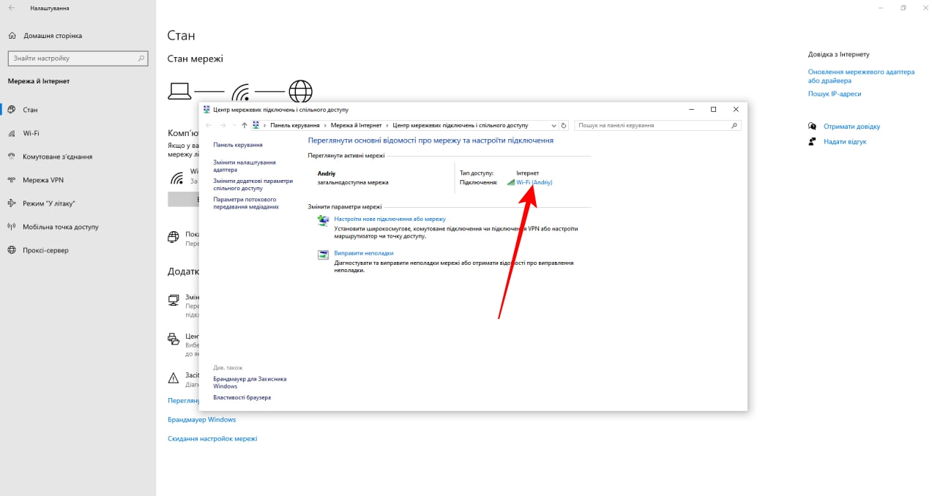Expand the chevron after Мережа й Інтернет breadcrumb
Screen dimensions: 932x496
click(x=387, y=126)
